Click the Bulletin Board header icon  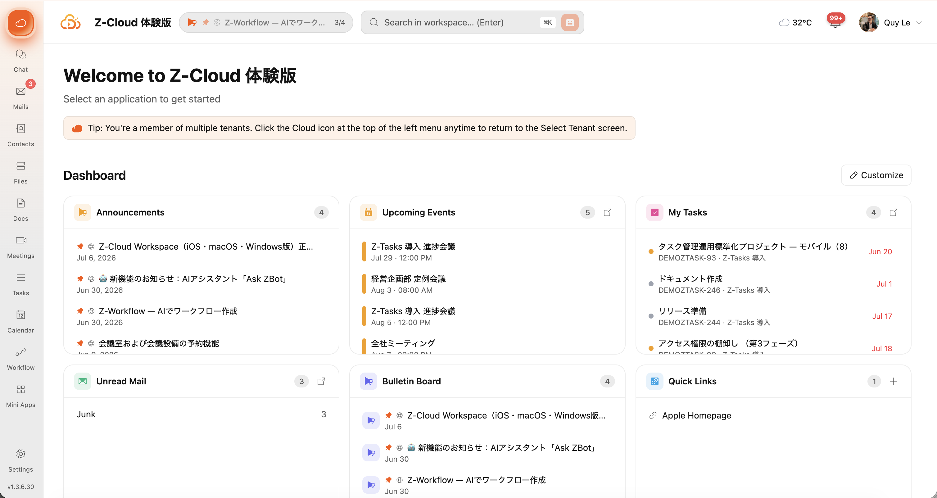369,381
